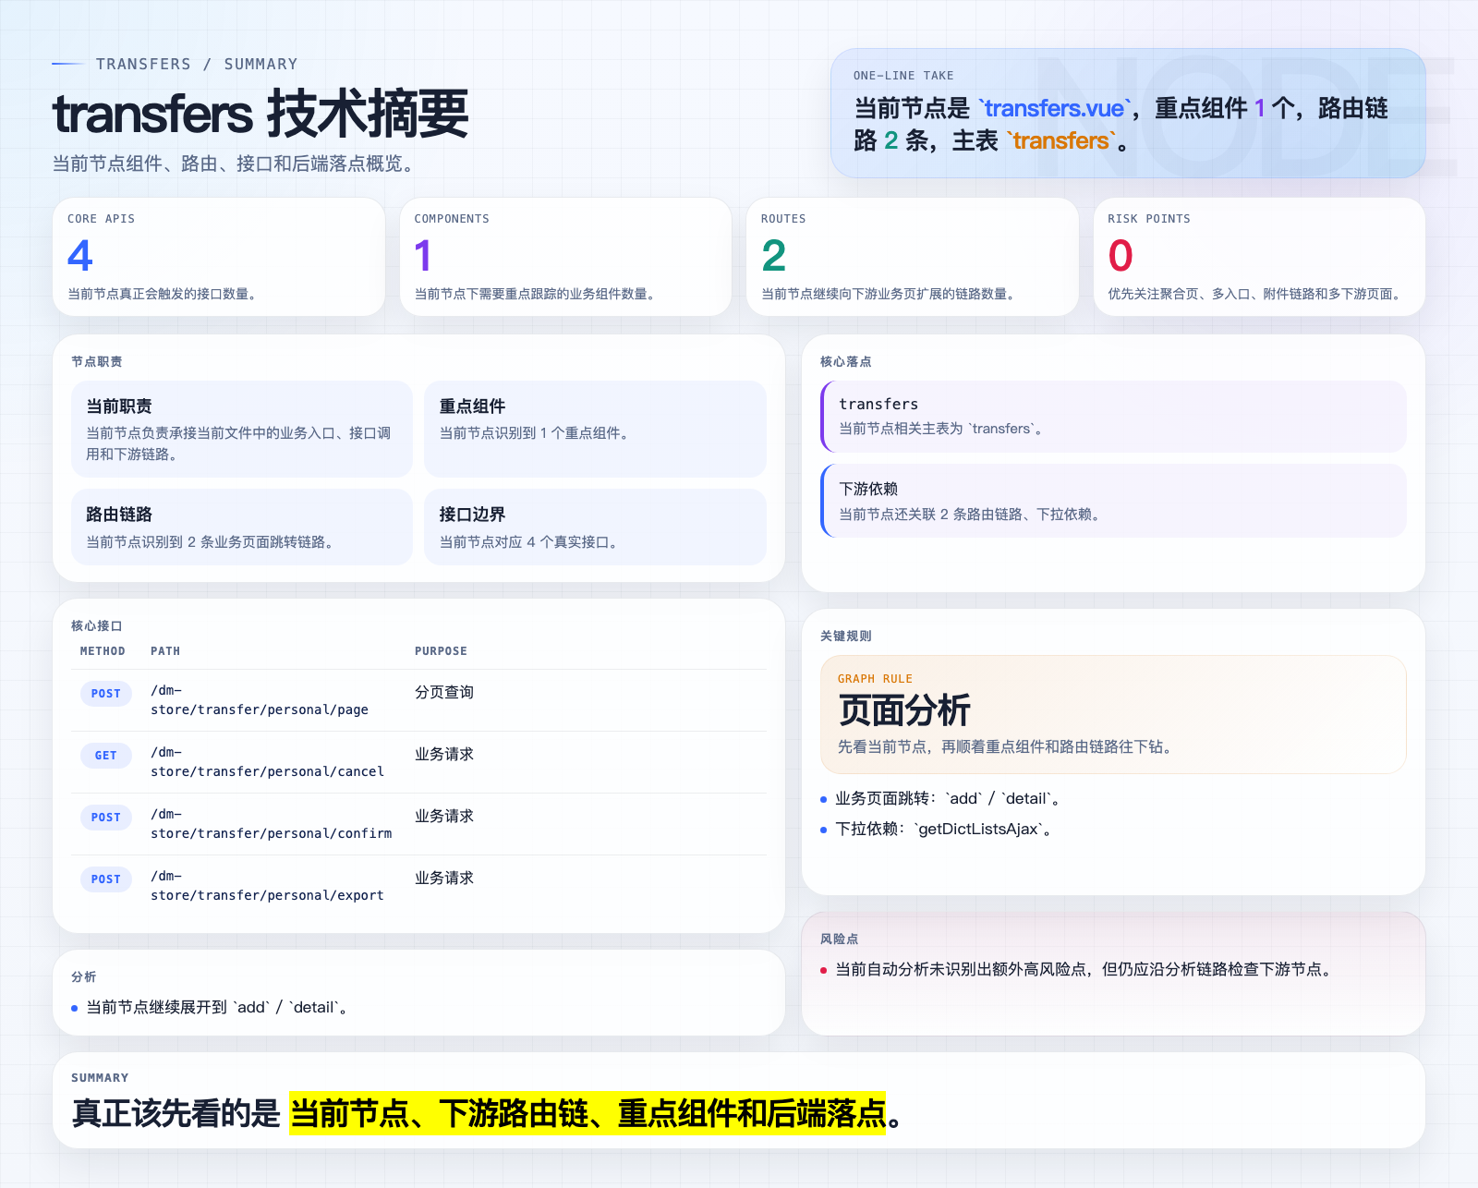Select the '下游依赖' item
The image size is (1478, 1188).
point(1113,501)
